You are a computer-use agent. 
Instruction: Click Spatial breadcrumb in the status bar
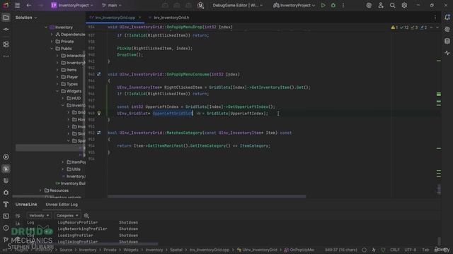click(x=176, y=250)
